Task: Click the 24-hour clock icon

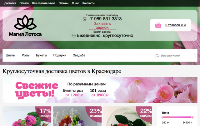Action: [x=73, y=36]
